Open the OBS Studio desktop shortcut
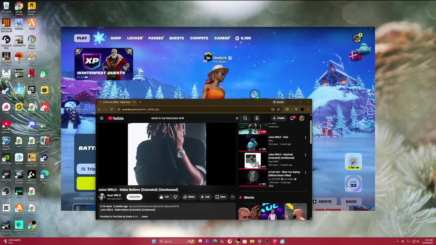 (x=6, y=192)
